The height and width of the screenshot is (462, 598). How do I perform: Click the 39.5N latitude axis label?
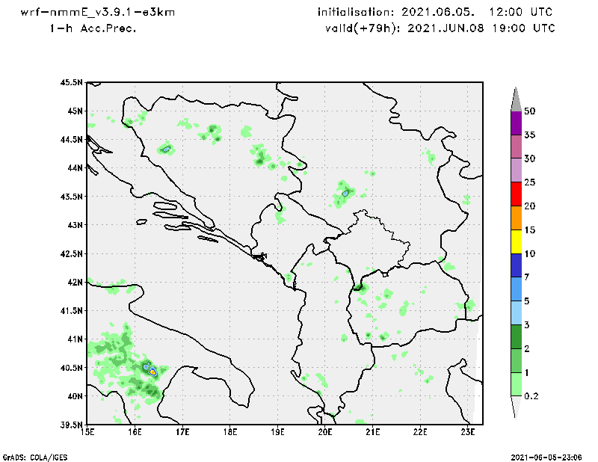(71, 425)
